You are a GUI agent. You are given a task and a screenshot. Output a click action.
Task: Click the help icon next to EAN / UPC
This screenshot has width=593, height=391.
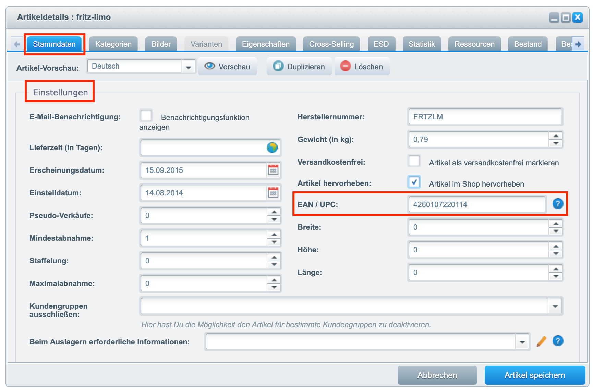(558, 204)
